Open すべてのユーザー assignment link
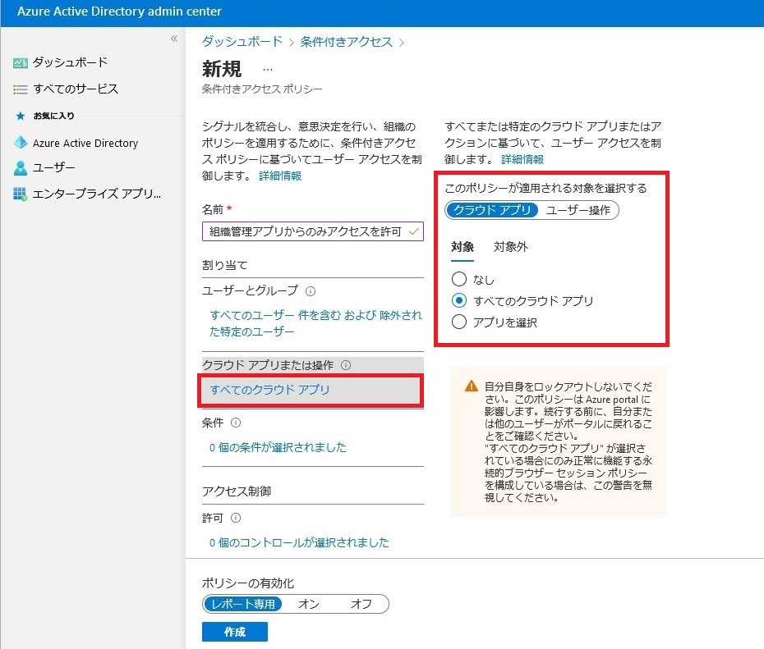 (x=315, y=323)
